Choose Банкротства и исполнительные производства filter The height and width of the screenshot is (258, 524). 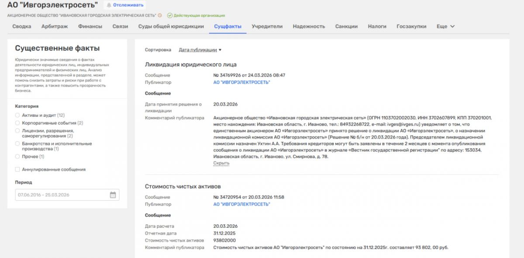[x=17, y=143]
